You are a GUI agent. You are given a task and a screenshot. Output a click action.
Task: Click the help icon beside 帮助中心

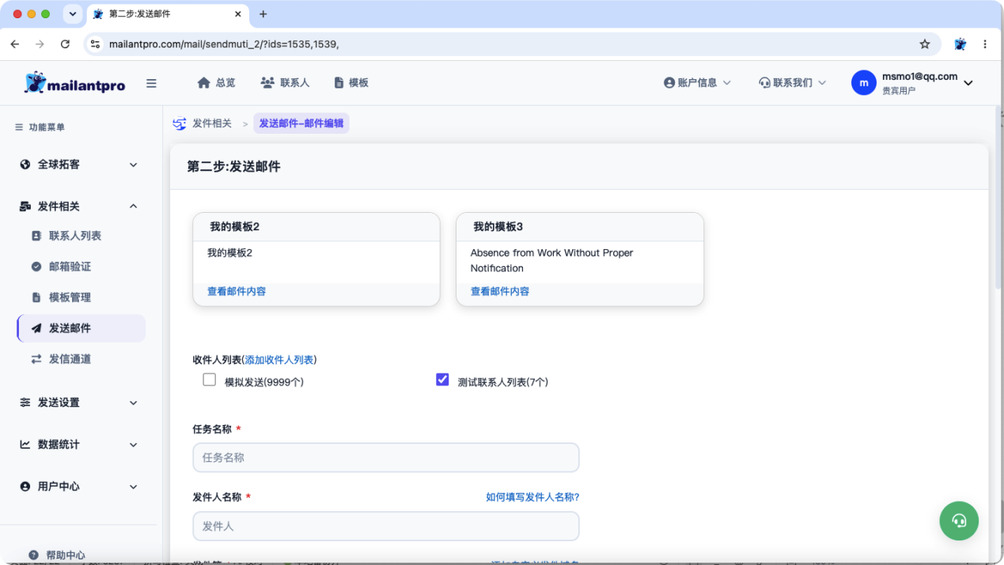point(33,556)
